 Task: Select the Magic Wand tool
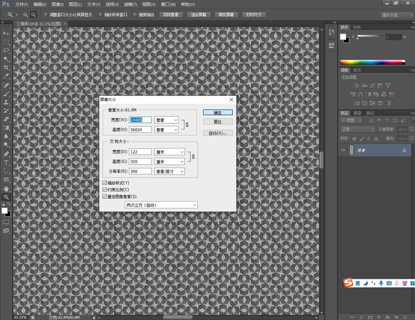[x=6, y=59]
